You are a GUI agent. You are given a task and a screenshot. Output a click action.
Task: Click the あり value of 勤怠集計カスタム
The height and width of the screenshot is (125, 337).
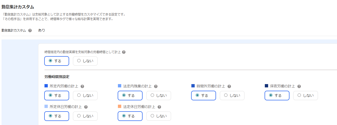(x=41, y=30)
